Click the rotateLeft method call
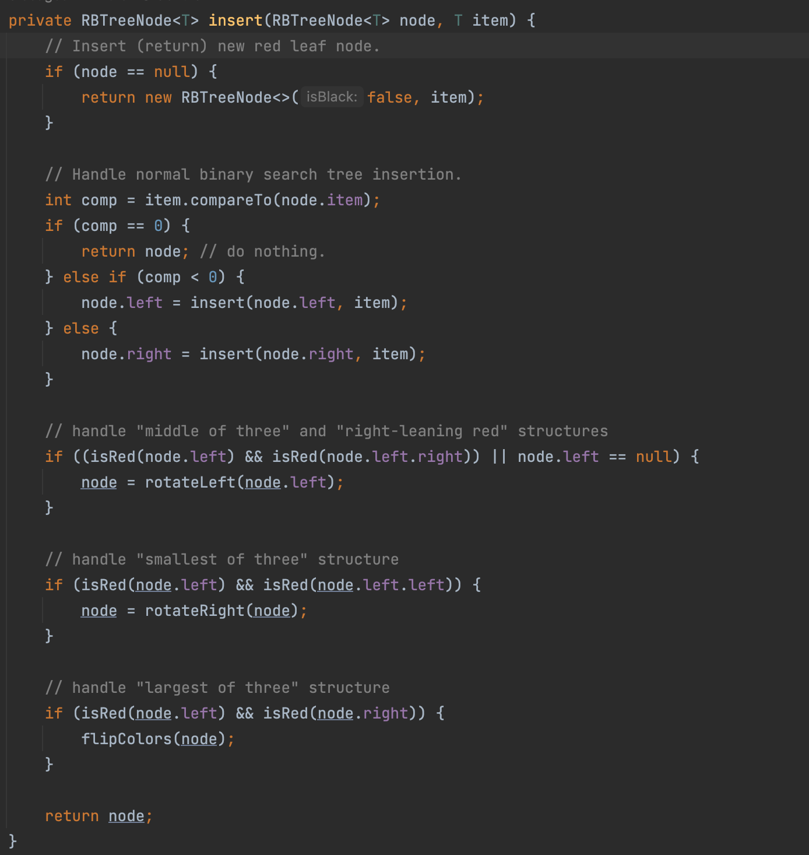The image size is (809, 855). 189,482
